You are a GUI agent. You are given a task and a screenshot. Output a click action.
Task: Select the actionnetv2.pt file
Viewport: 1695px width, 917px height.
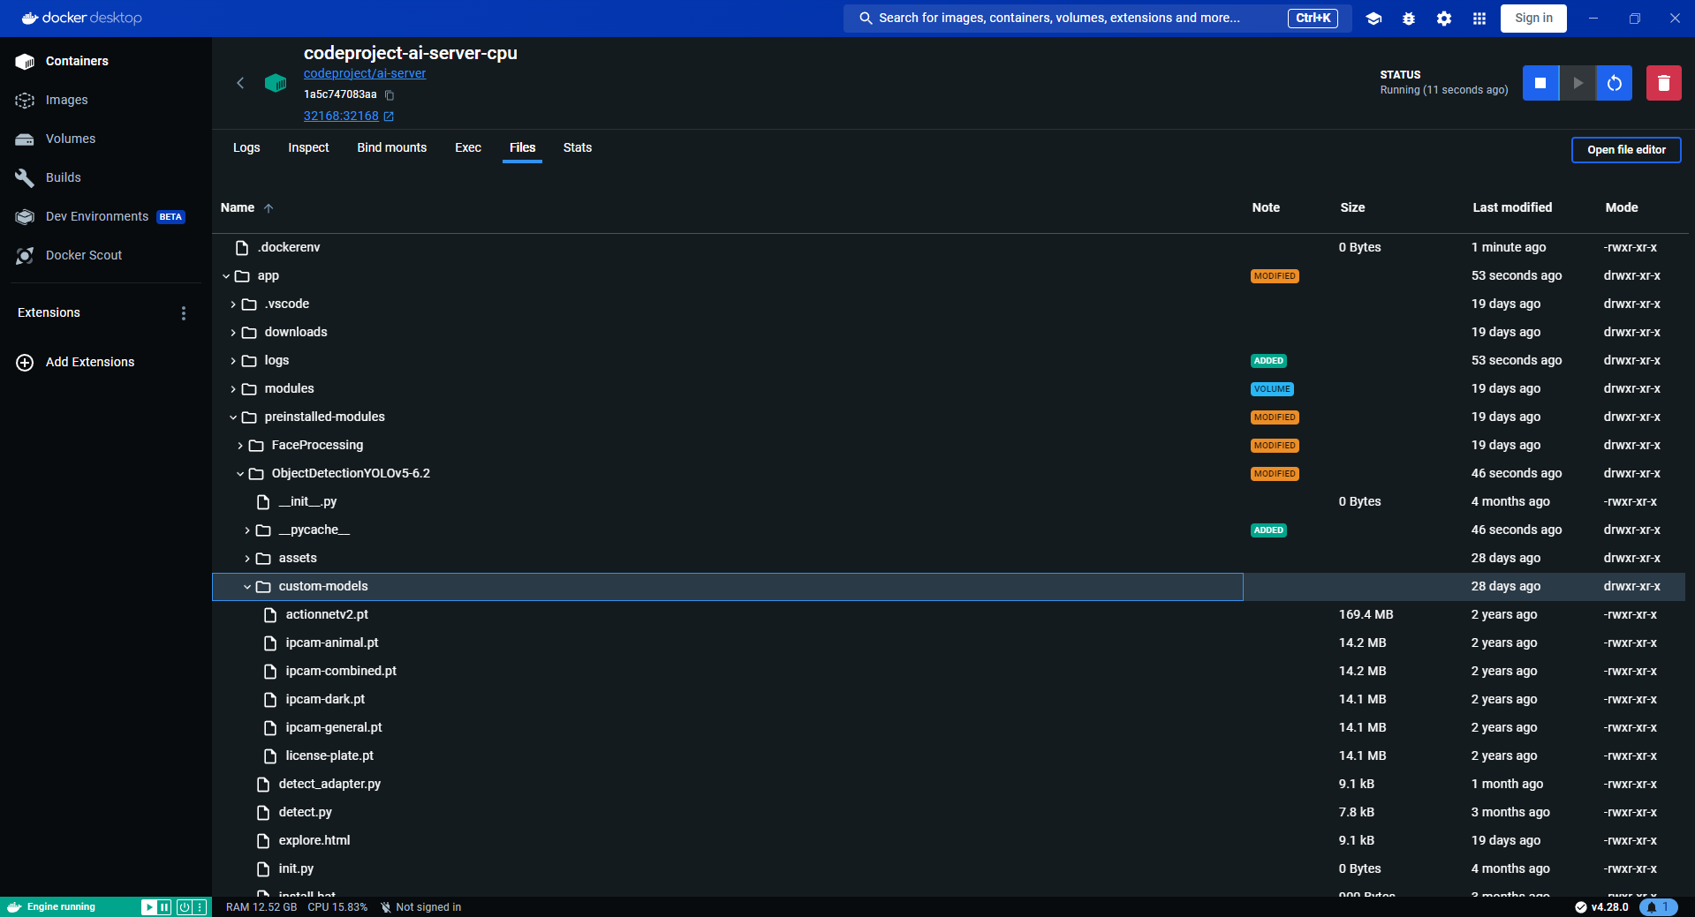point(327,615)
